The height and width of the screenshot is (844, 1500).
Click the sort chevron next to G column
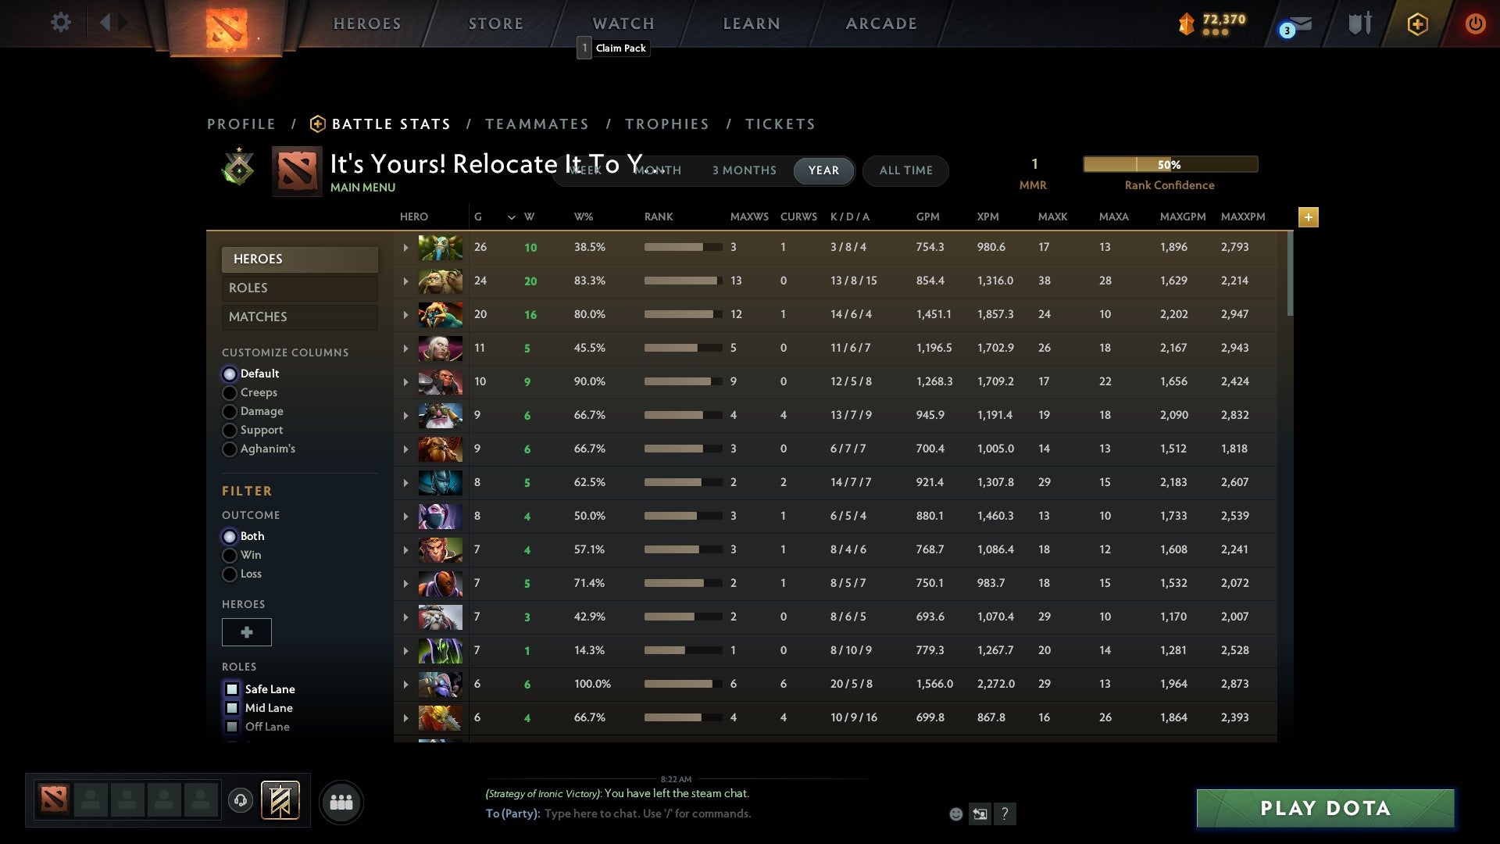(511, 218)
